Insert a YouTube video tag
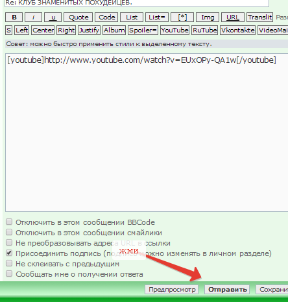 174,30
